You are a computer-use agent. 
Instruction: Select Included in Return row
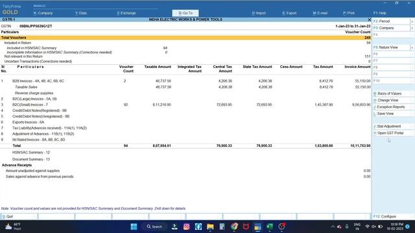tap(185, 43)
